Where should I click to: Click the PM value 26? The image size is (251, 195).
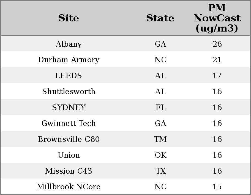click(217, 44)
